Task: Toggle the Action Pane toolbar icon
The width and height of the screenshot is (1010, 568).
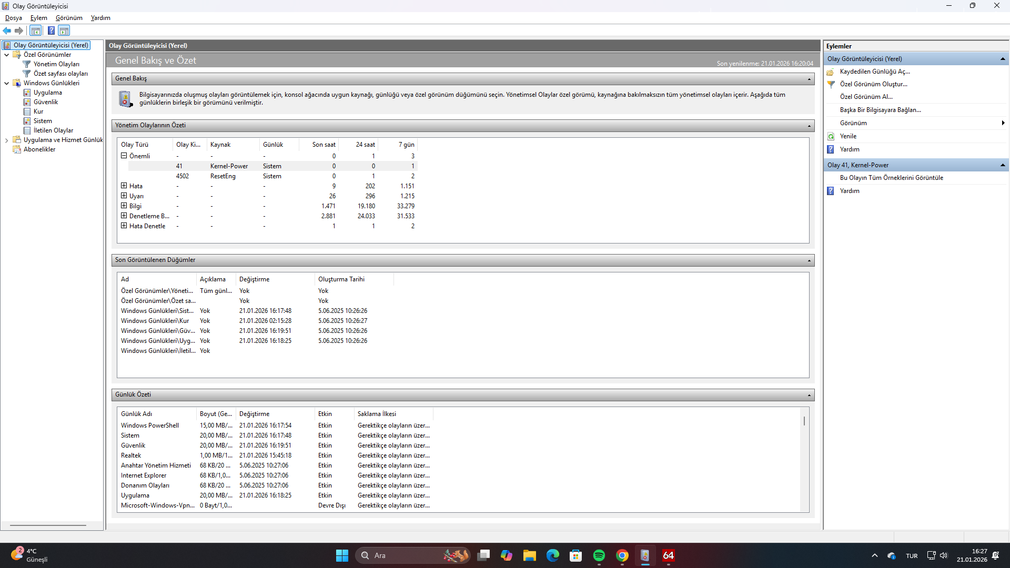Action: click(x=64, y=31)
